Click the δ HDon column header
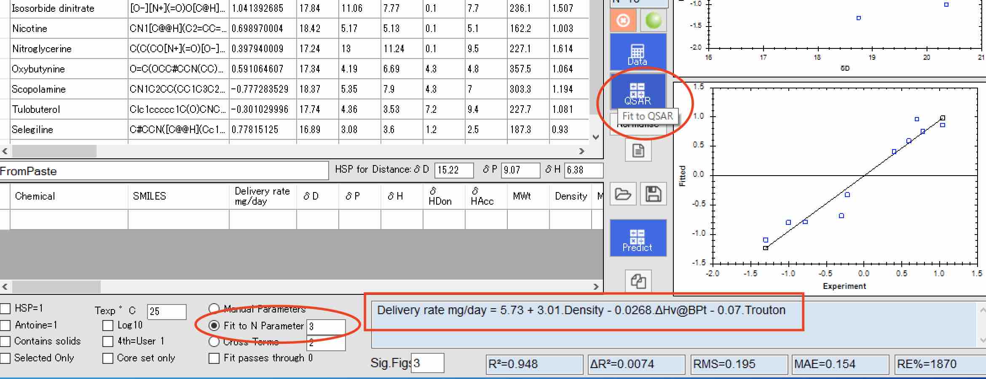Viewport: 986px width, 379px height. [x=444, y=196]
